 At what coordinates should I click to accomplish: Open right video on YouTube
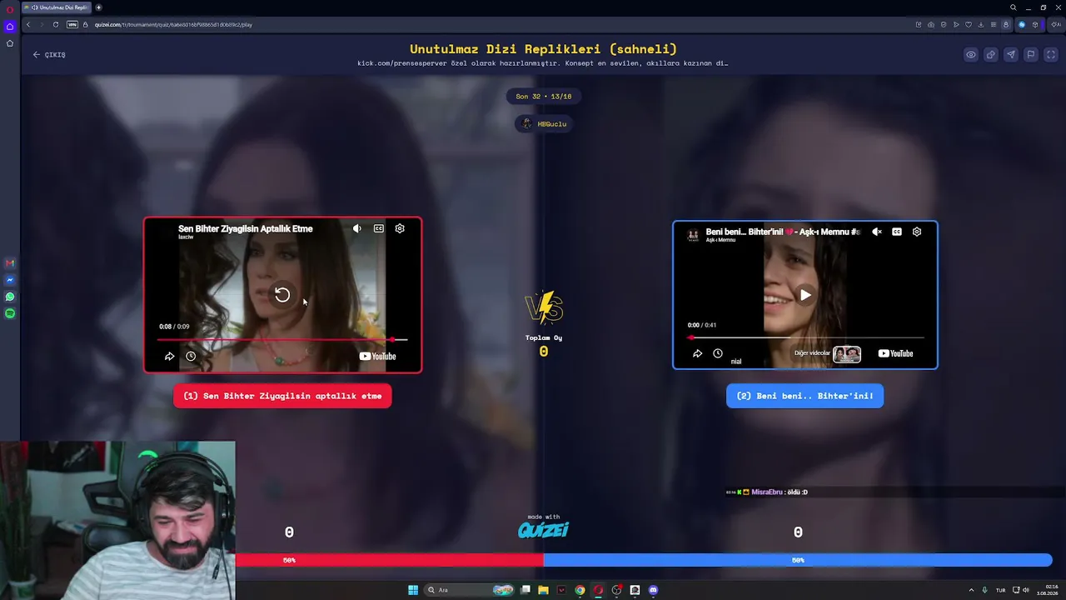tap(895, 353)
